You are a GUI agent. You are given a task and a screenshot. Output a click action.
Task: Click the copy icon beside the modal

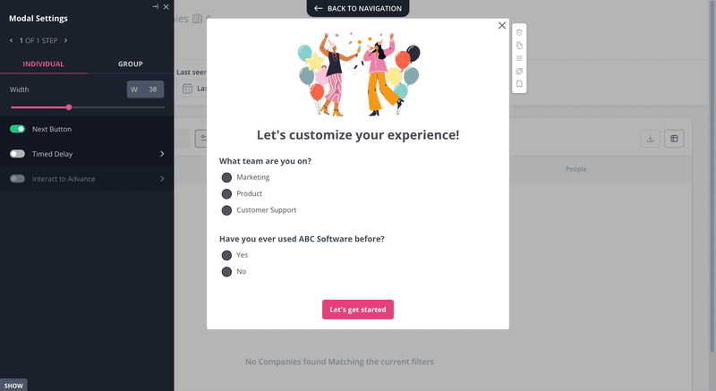[519, 45]
